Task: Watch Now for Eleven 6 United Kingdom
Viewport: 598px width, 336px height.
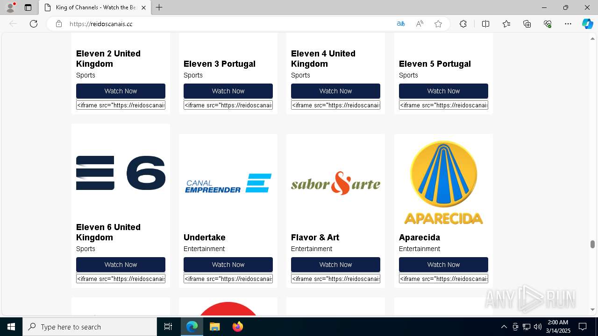Action: (121, 265)
